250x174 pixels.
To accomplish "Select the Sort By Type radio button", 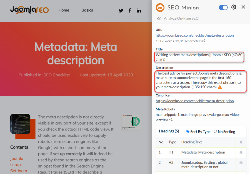I will tap(188, 131).
